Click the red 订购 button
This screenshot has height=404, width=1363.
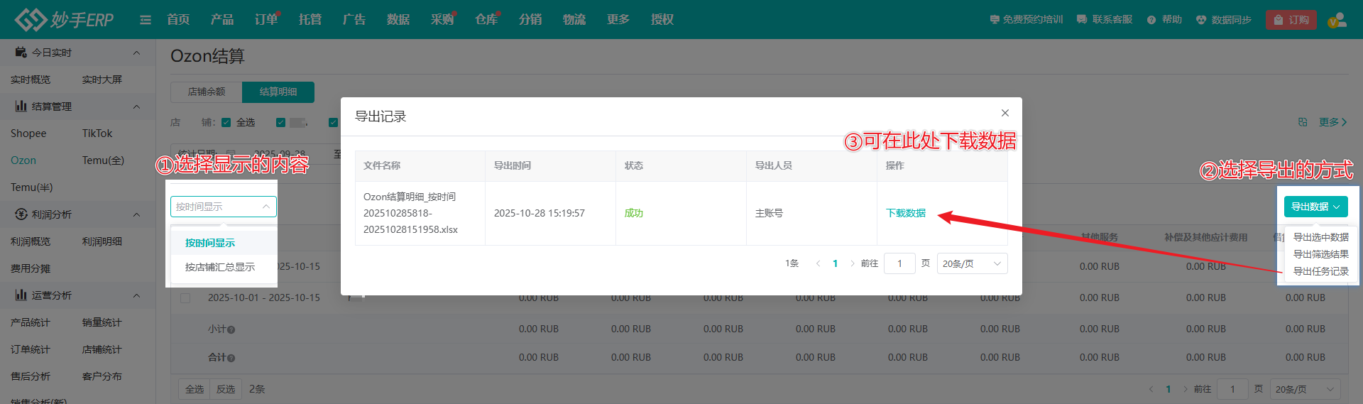coord(1291,20)
